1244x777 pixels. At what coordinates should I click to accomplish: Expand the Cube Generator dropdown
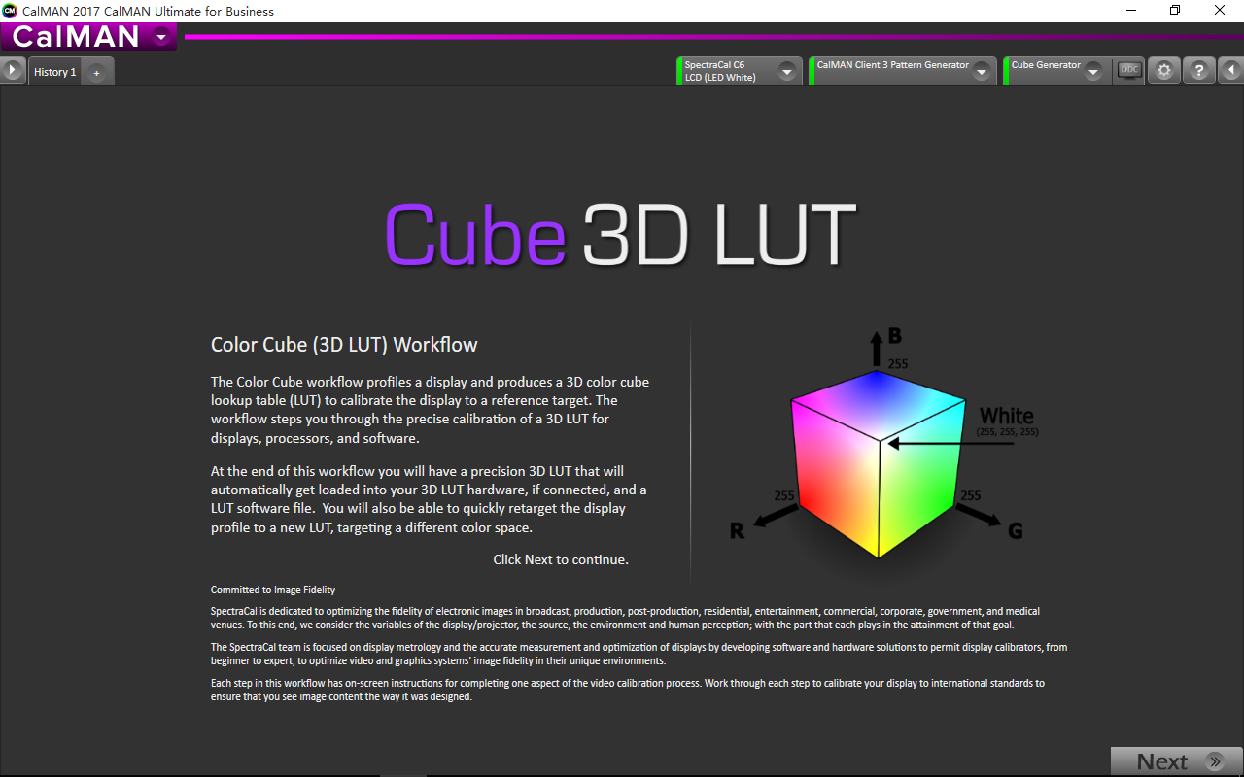coord(1093,72)
